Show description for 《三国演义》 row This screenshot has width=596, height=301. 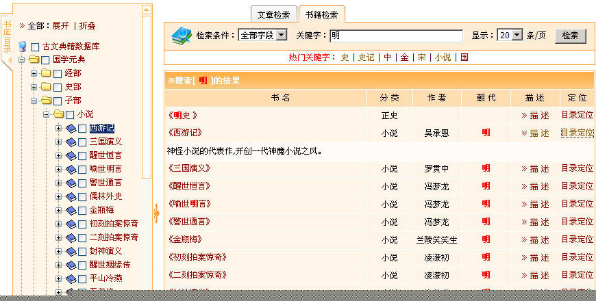[535, 168]
